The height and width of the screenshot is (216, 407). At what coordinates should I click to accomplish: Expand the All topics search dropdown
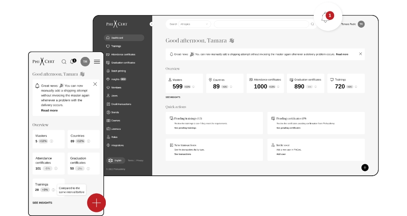195,24
